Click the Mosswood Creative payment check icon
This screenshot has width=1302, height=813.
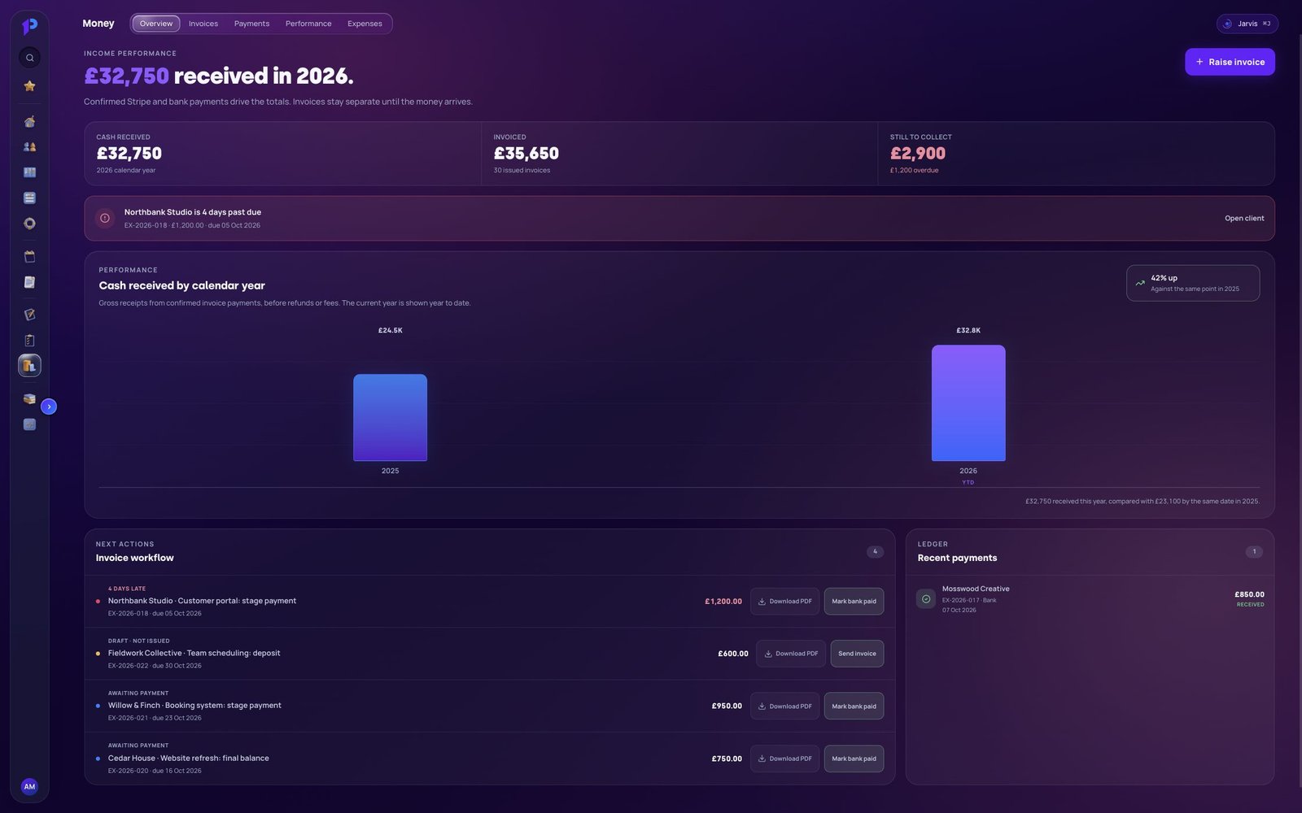[925, 599]
